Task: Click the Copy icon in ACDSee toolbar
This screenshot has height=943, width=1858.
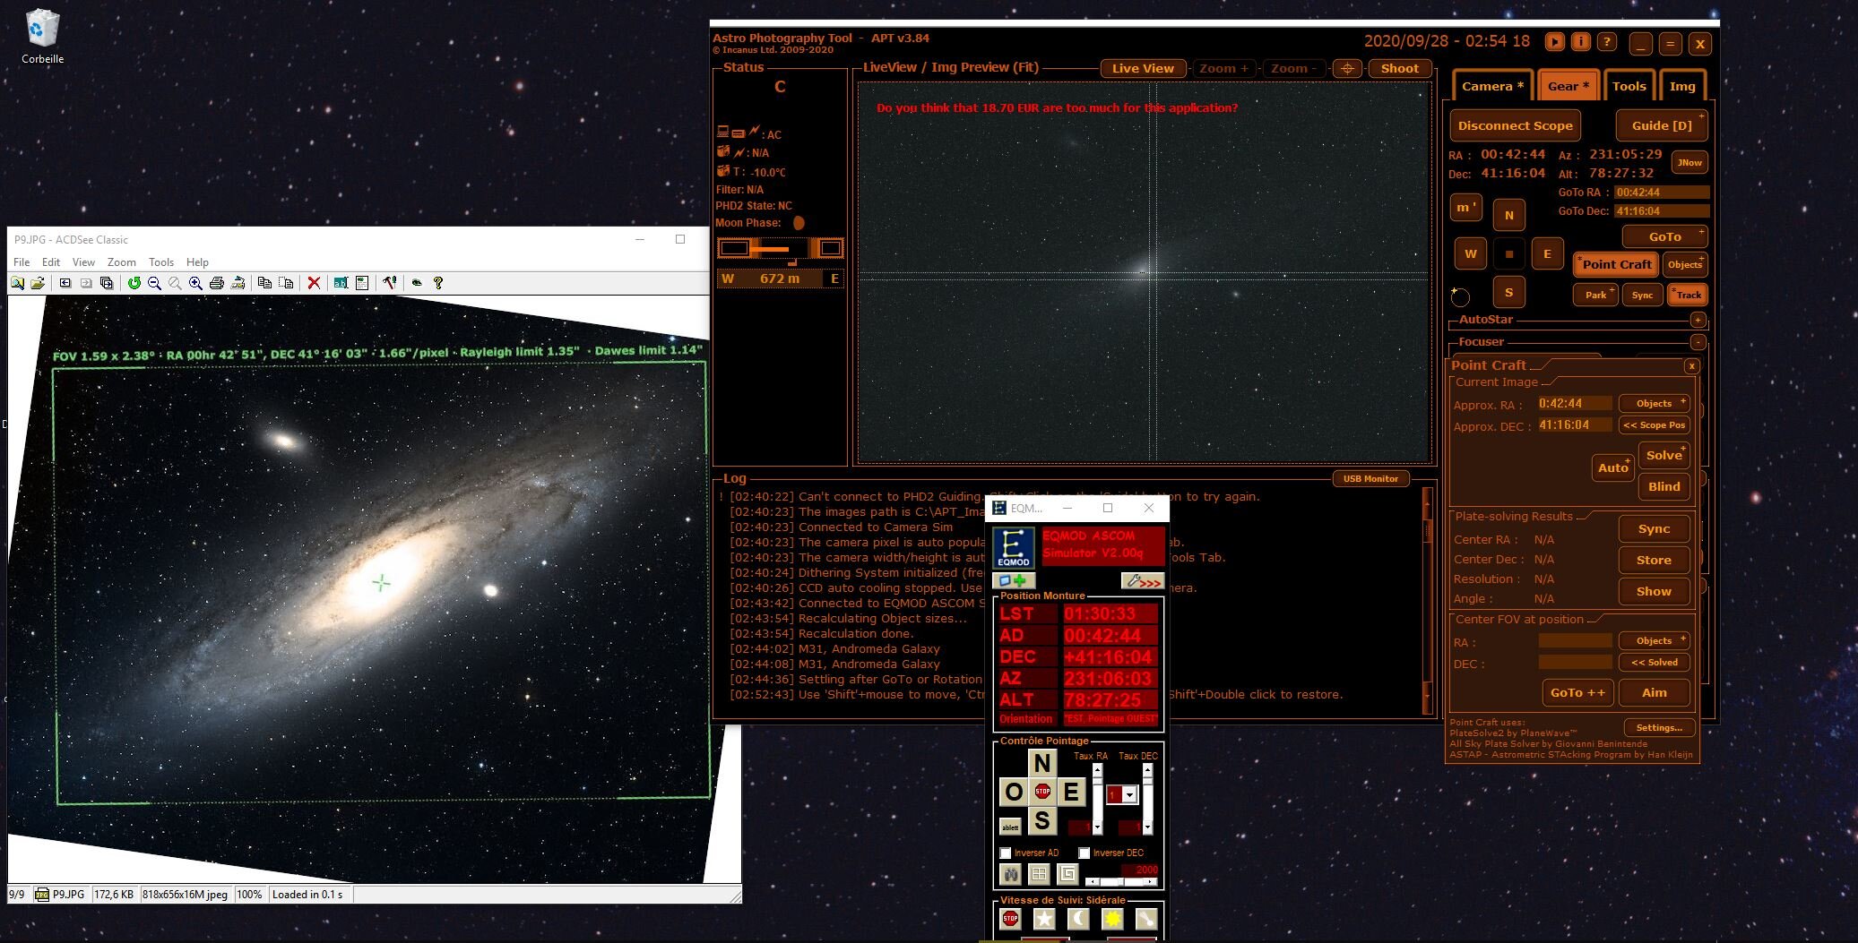Action: (x=264, y=283)
